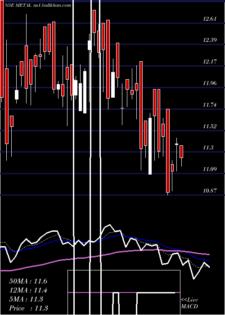225x315 pixels.
Task: Click the 5MA : 11.3 readout
Action: tap(26, 299)
